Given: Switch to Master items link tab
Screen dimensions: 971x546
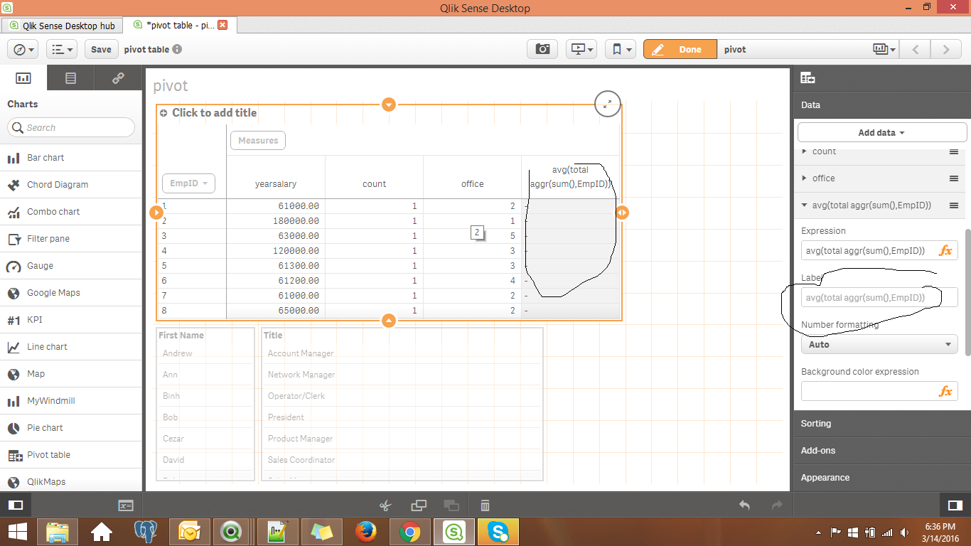Looking at the screenshot, I should coord(118,78).
